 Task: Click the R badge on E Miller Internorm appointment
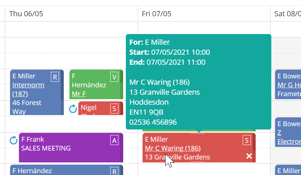[x=55, y=77]
